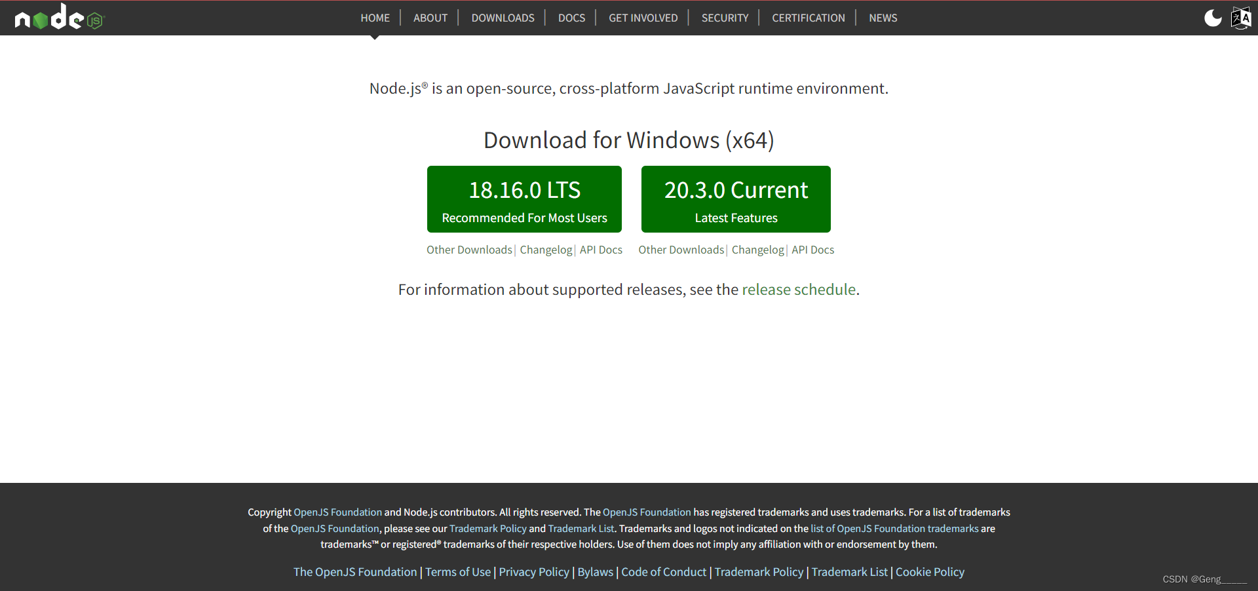Open Trademark Policy in the bottom footer row

tap(759, 572)
